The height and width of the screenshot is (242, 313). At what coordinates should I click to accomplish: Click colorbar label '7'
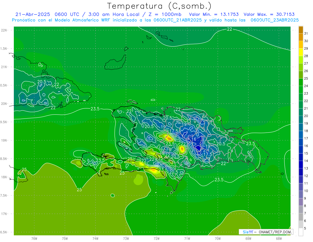coord(305,213)
